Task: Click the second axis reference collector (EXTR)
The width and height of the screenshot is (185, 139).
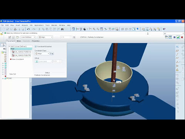Action: [21, 56]
